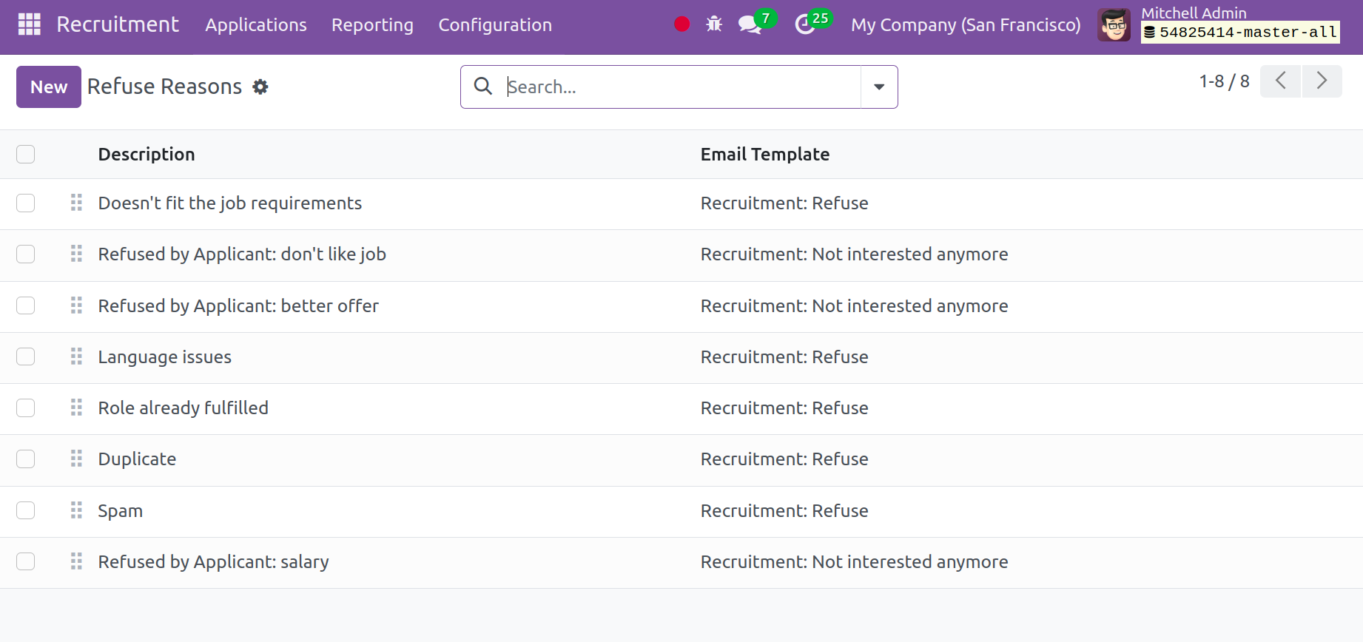Image resolution: width=1363 pixels, height=642 pixels.
Task: Click drag handle of Spam row
Action: pyautogui.click(x=76, y=510)
